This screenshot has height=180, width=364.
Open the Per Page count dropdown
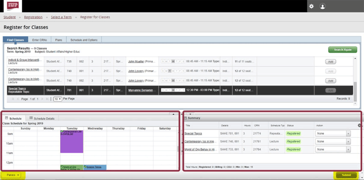click(x=58, y=99)
